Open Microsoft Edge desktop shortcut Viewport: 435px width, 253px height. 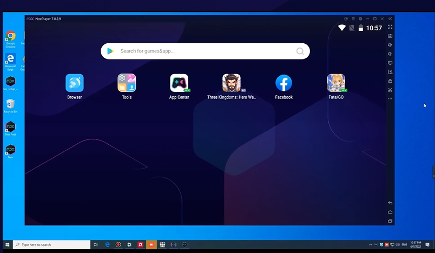click(10, 62)
